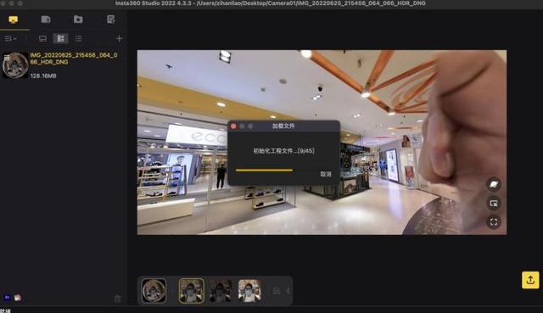This screenshot has height=313, width=543.
Task: Add media with the plus icon
Action: click(x=119, y=38)
